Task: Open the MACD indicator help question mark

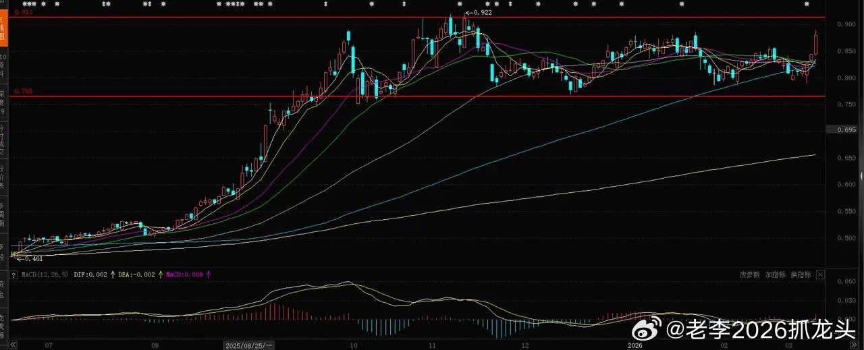Action: (x=13, y=275)
